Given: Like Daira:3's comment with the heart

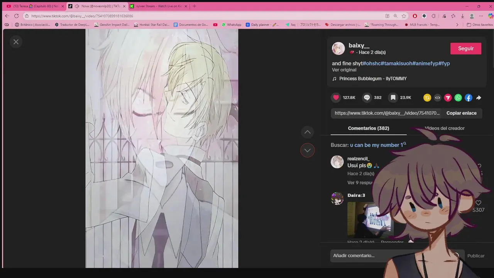Looking at the screenshot, I should tap(478, 203).
